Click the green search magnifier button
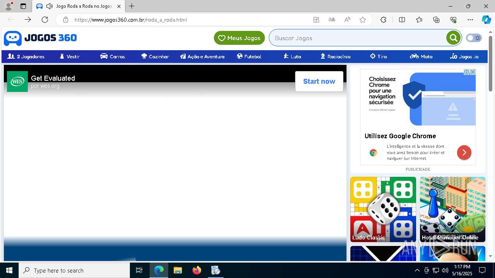 click(453, 38)
